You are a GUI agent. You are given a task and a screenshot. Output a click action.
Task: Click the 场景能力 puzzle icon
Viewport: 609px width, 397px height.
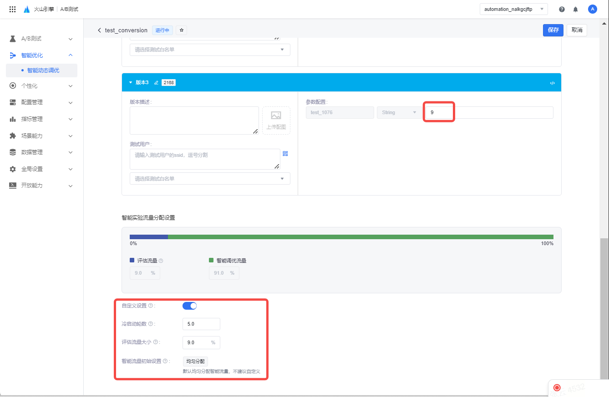pyautogui.click(x=13, y=136)
